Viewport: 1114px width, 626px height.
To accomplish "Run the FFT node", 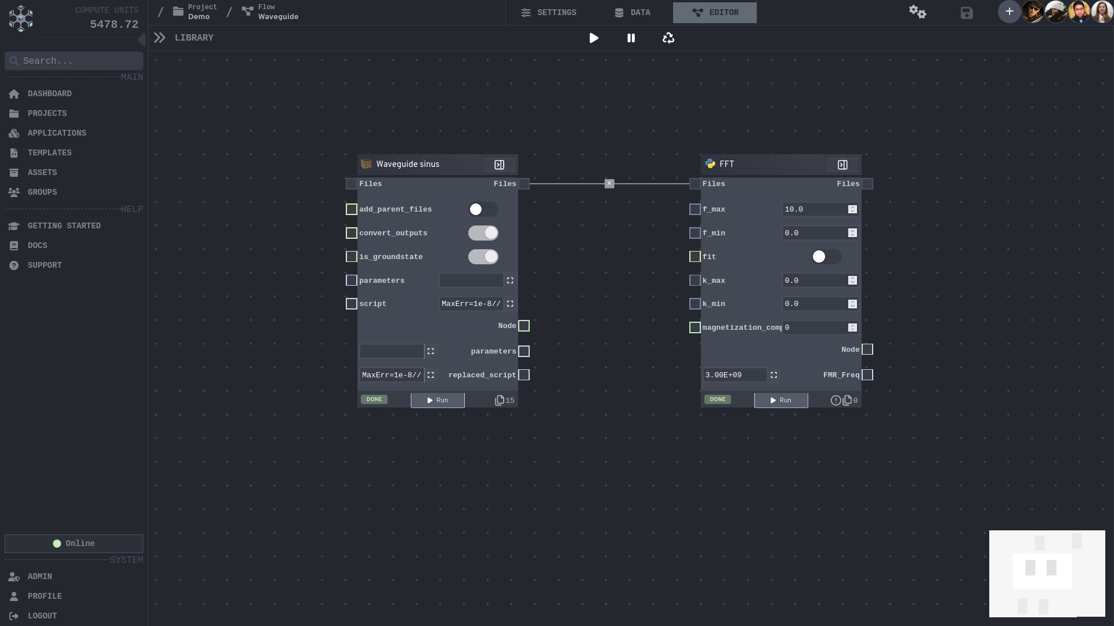I will pyautogui.click(x=780, y=401).
